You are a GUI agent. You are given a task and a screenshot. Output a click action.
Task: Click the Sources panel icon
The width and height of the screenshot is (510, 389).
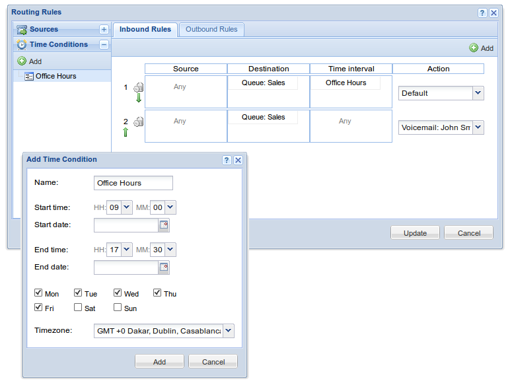(22, 30)
